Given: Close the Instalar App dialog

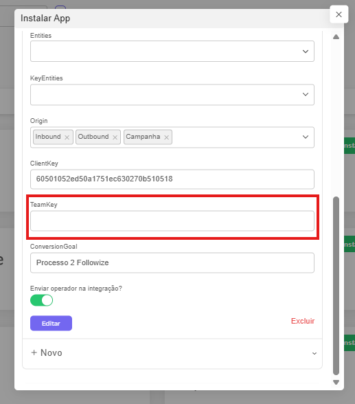Looking at the screenshot, I should (x=339, y=14).
